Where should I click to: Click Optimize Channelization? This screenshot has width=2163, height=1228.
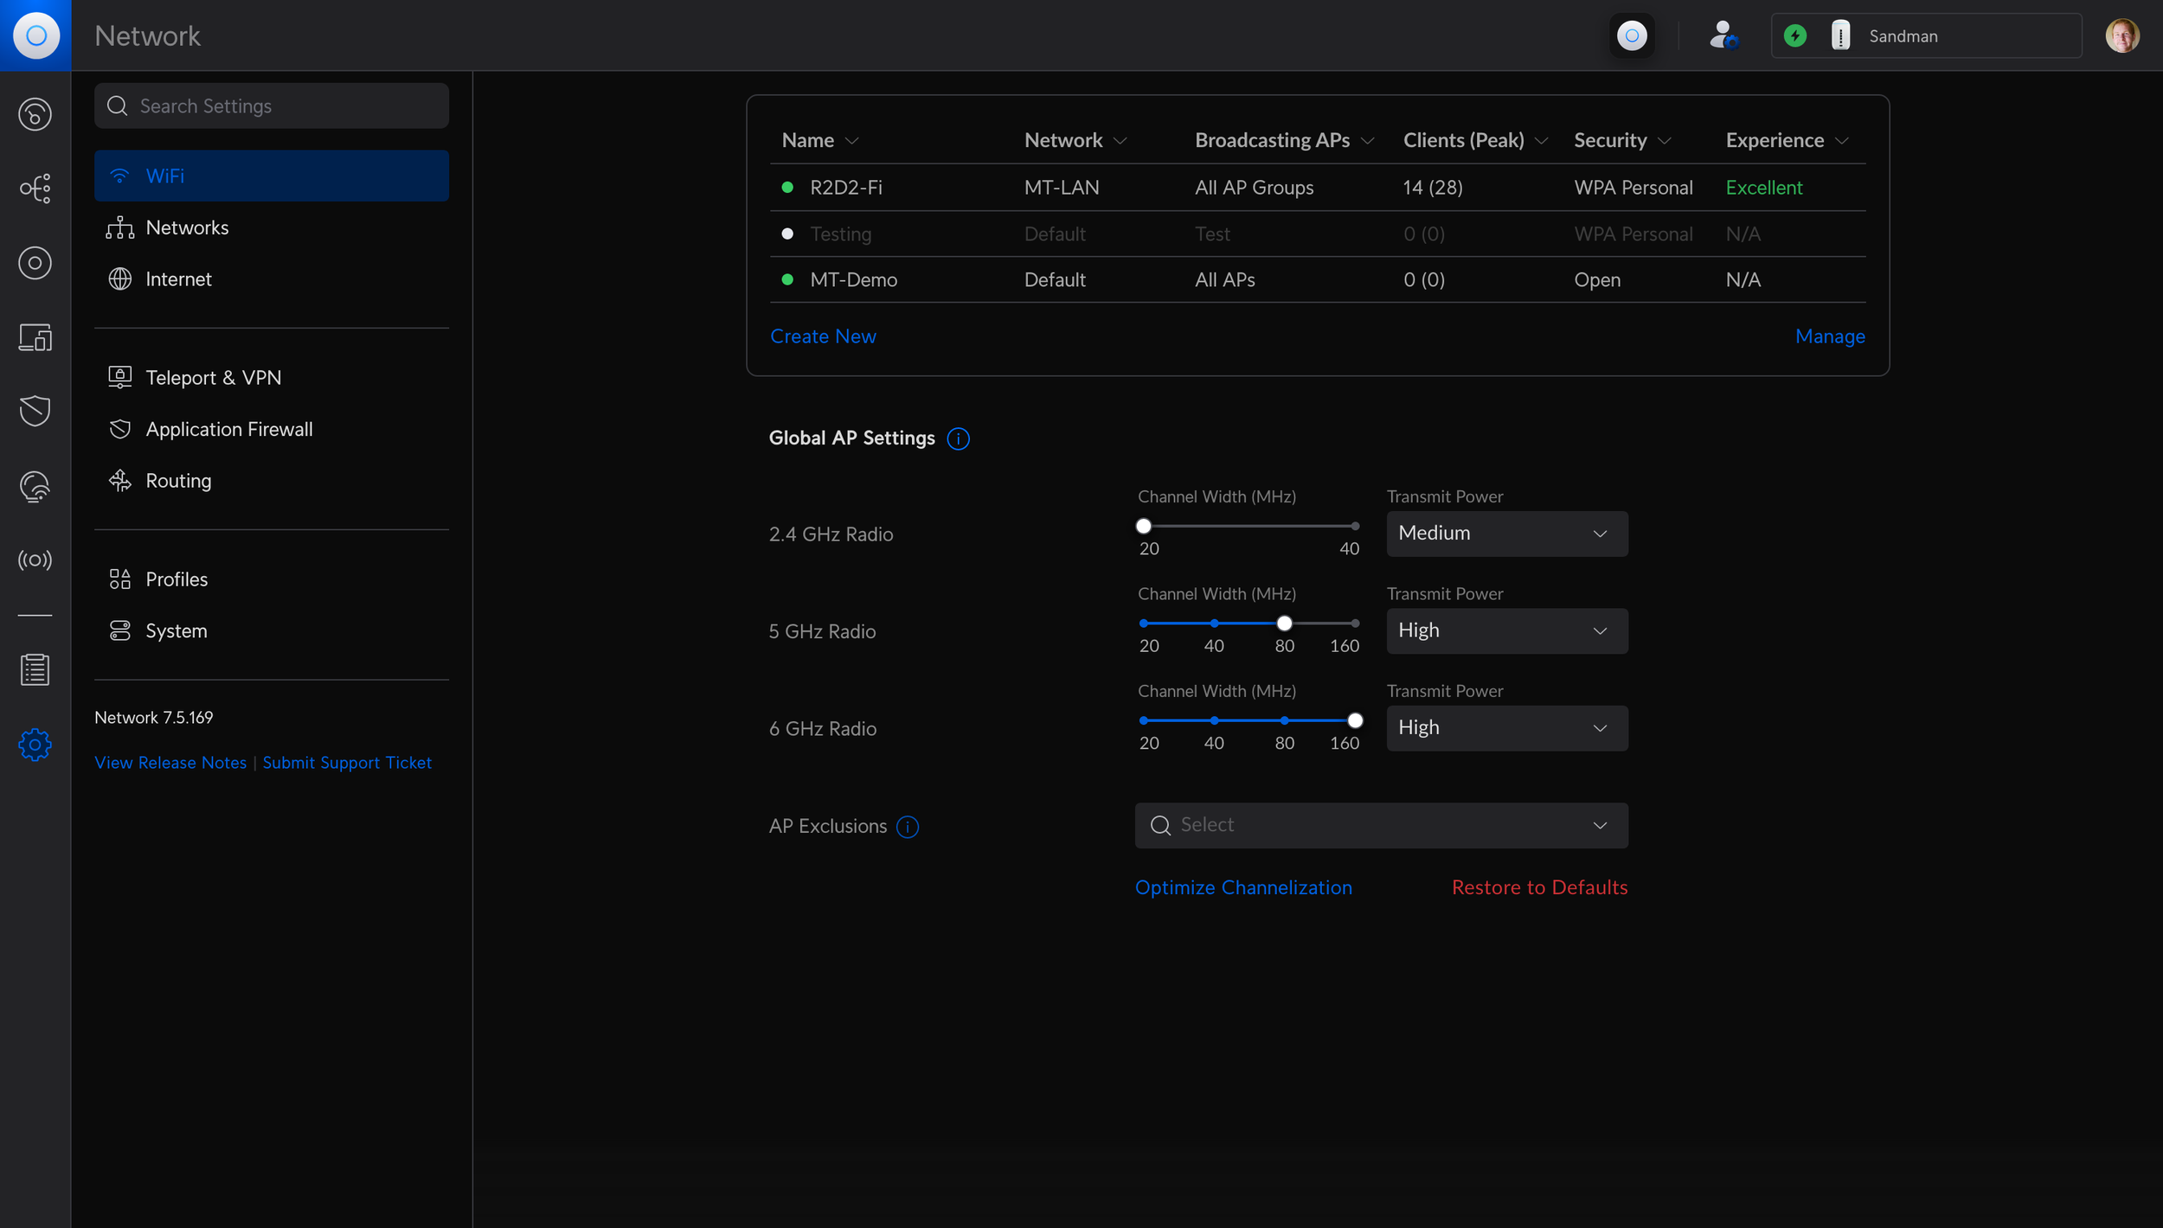click(1243, 888)
